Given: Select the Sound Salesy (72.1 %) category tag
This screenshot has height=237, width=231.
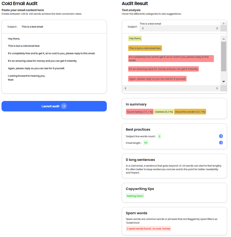Looking at the screenshot, I should [140, 112].
